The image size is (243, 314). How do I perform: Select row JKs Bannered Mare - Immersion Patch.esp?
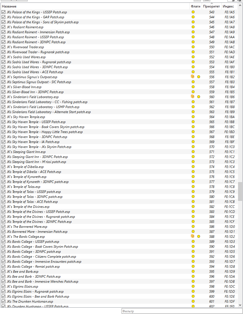coord(119,231)
